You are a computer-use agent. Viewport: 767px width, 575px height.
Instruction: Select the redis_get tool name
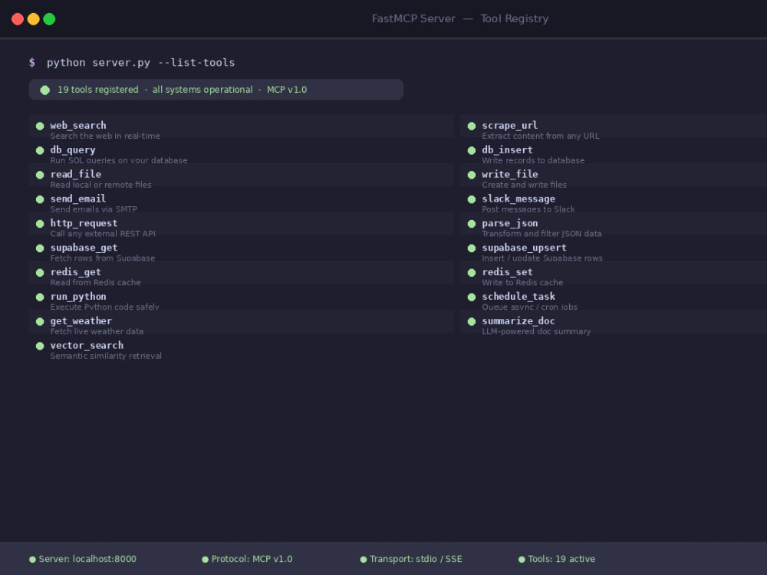(76, 272)
